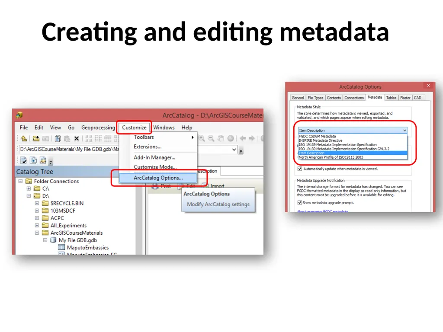Open the Go menu
This screenshot has height=332, width=443.
[x=71, y=128]
